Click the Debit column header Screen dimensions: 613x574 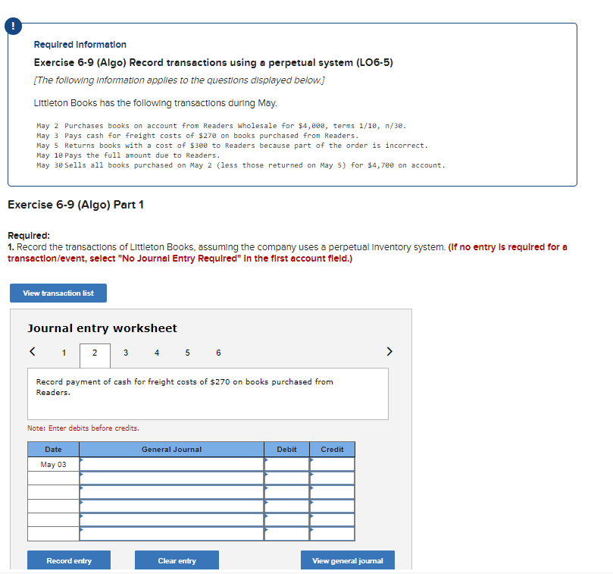tap(287, 450)
